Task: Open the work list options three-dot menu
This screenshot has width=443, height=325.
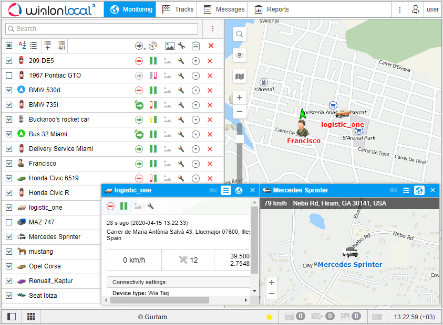Action: (x=213, y=29)
